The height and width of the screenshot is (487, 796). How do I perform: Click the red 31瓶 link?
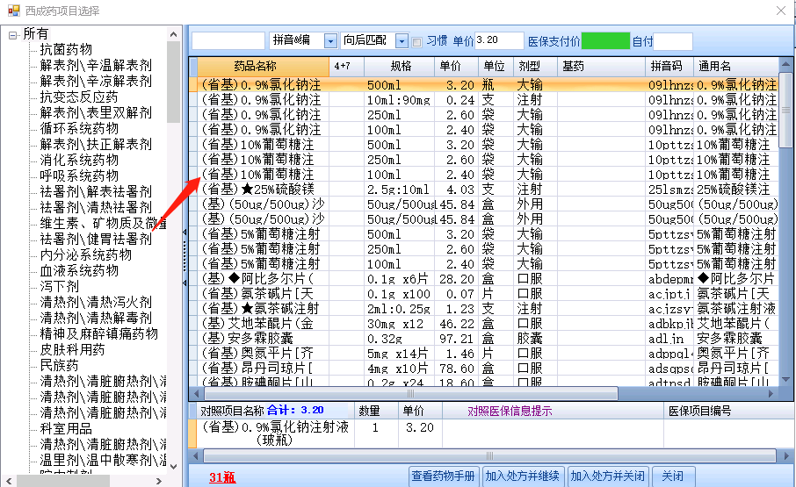point(222,477)
